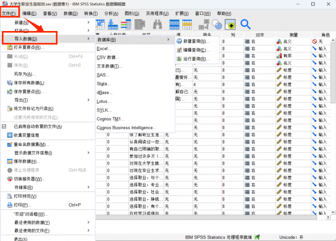Click the Collect Variable Information (收集变量信息) icon

[x=10, y=136]
